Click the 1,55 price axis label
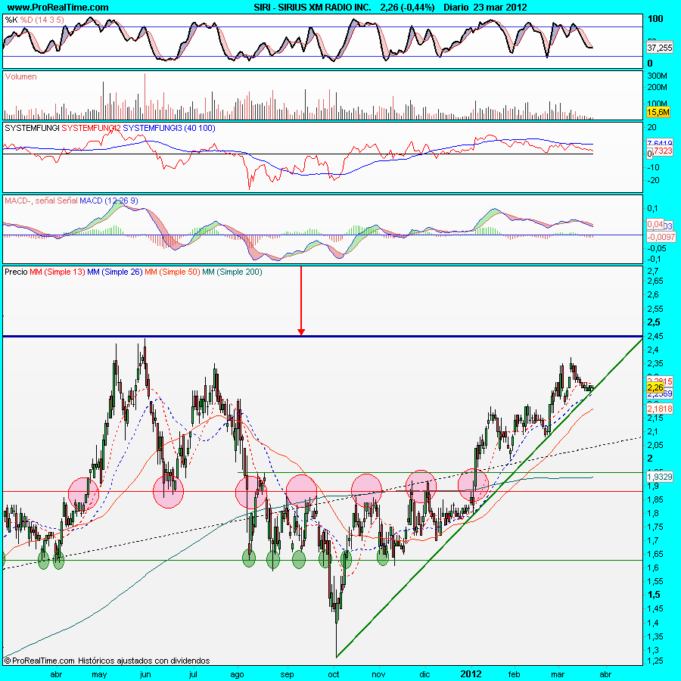Viewport: 681px width, 681px height. (655, 581)
